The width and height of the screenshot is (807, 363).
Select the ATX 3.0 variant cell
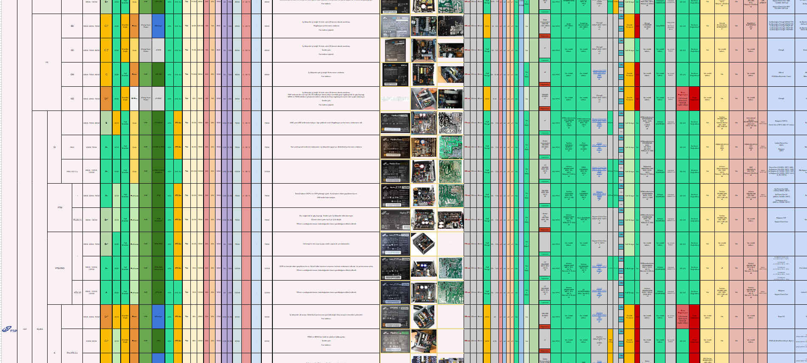[77, 292]
